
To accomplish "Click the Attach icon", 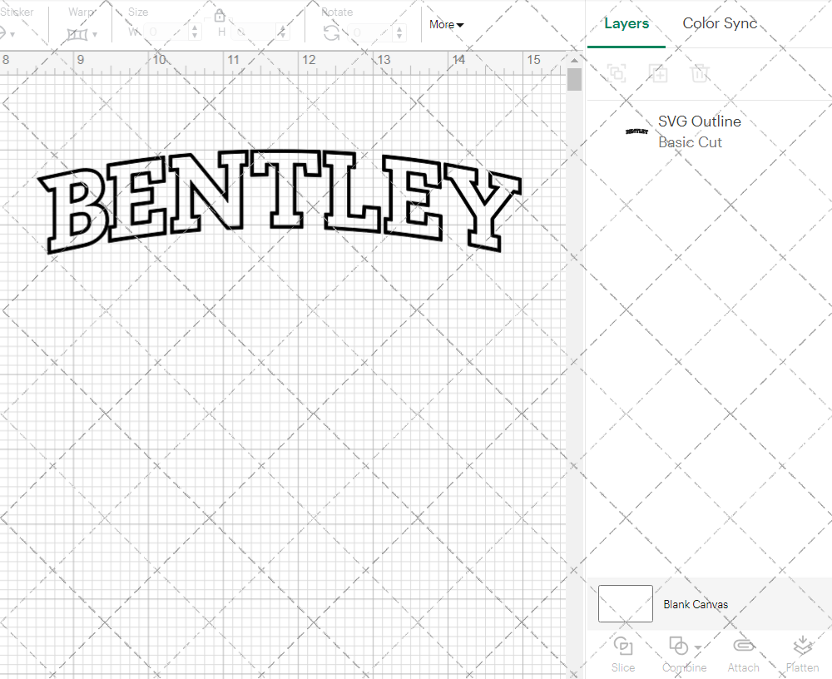I will pyautogui.click(x=743, y=653).
